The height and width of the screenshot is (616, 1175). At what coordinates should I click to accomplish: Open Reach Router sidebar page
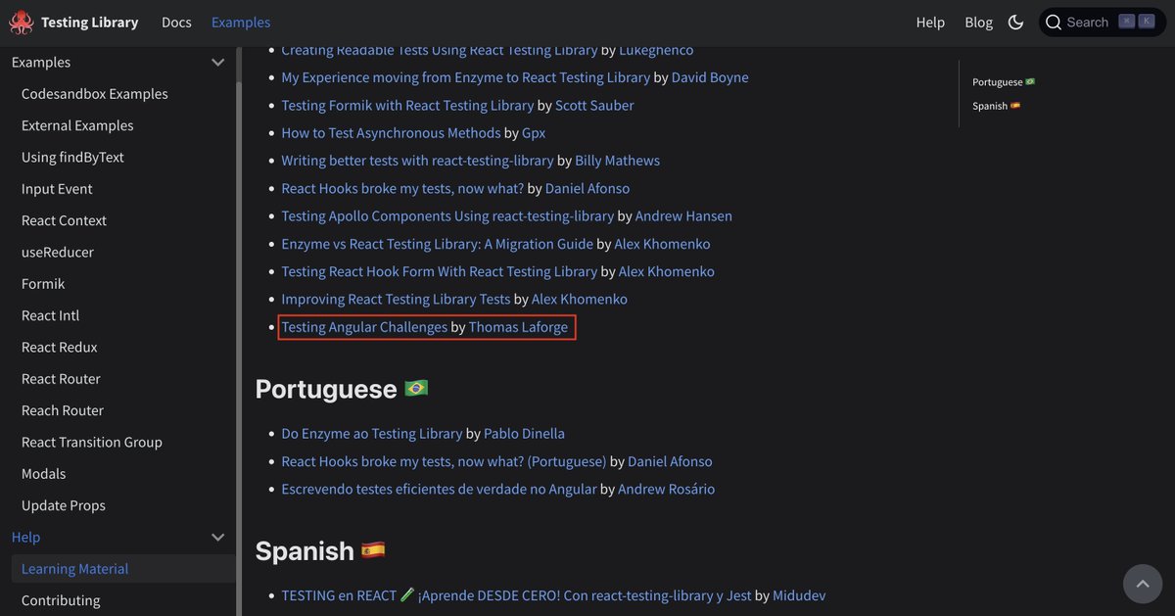tap(63, 410)
